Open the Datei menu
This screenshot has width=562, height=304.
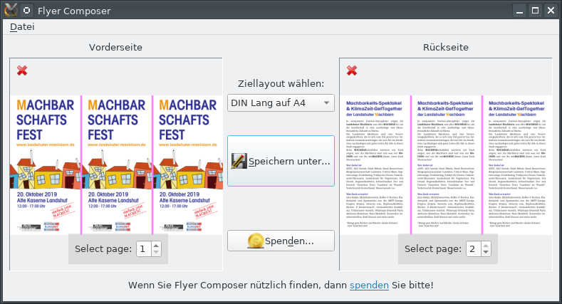point(22,27)
